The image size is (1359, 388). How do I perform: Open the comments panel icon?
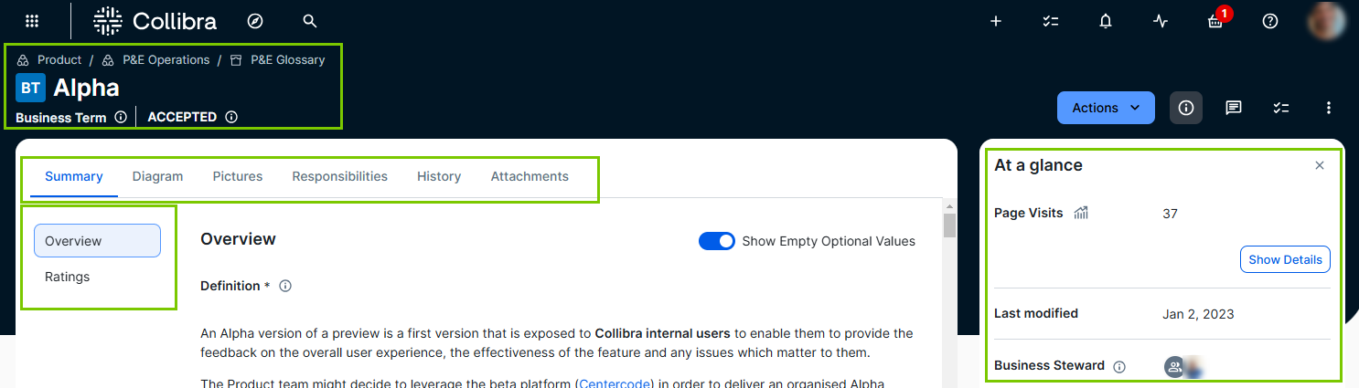pos(1234,108)
